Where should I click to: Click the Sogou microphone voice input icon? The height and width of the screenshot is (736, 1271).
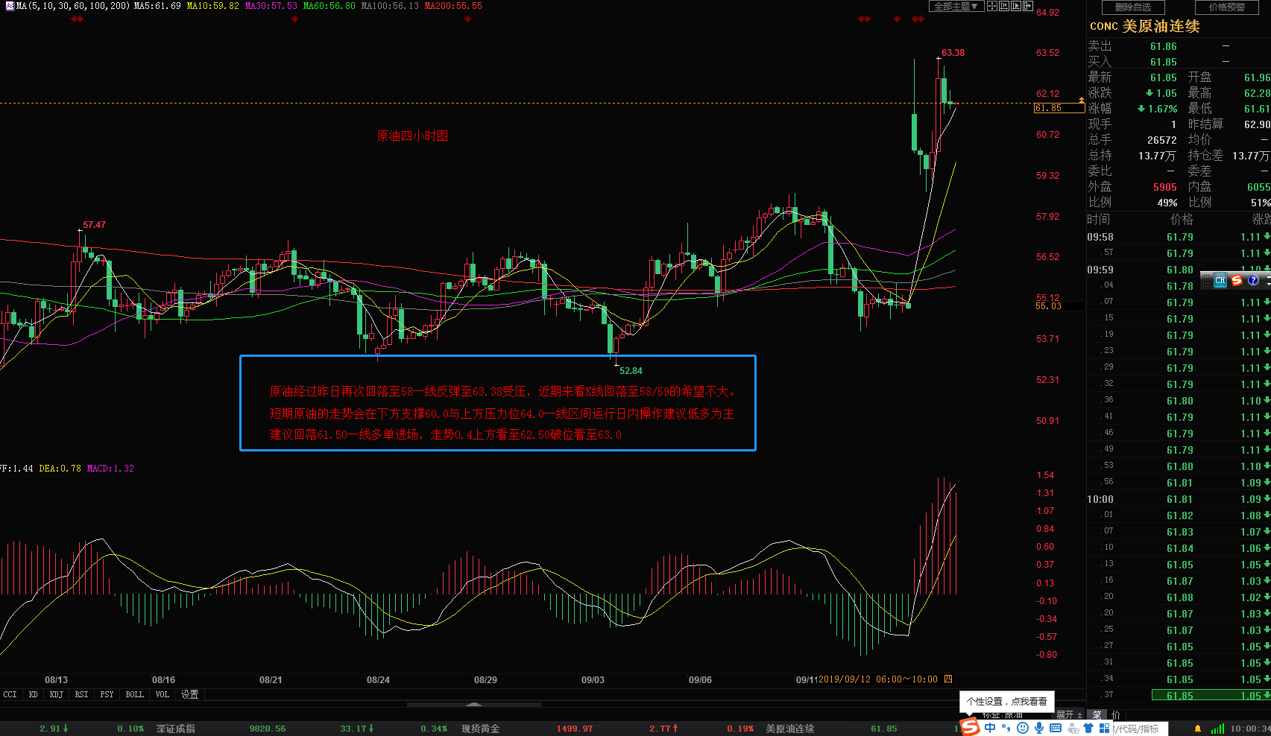pos(1039,728)
